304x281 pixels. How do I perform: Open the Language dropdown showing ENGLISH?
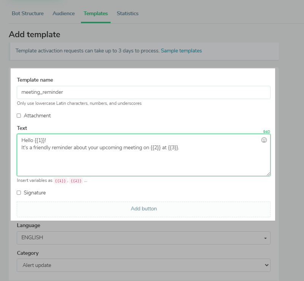[x=143, y=238]
